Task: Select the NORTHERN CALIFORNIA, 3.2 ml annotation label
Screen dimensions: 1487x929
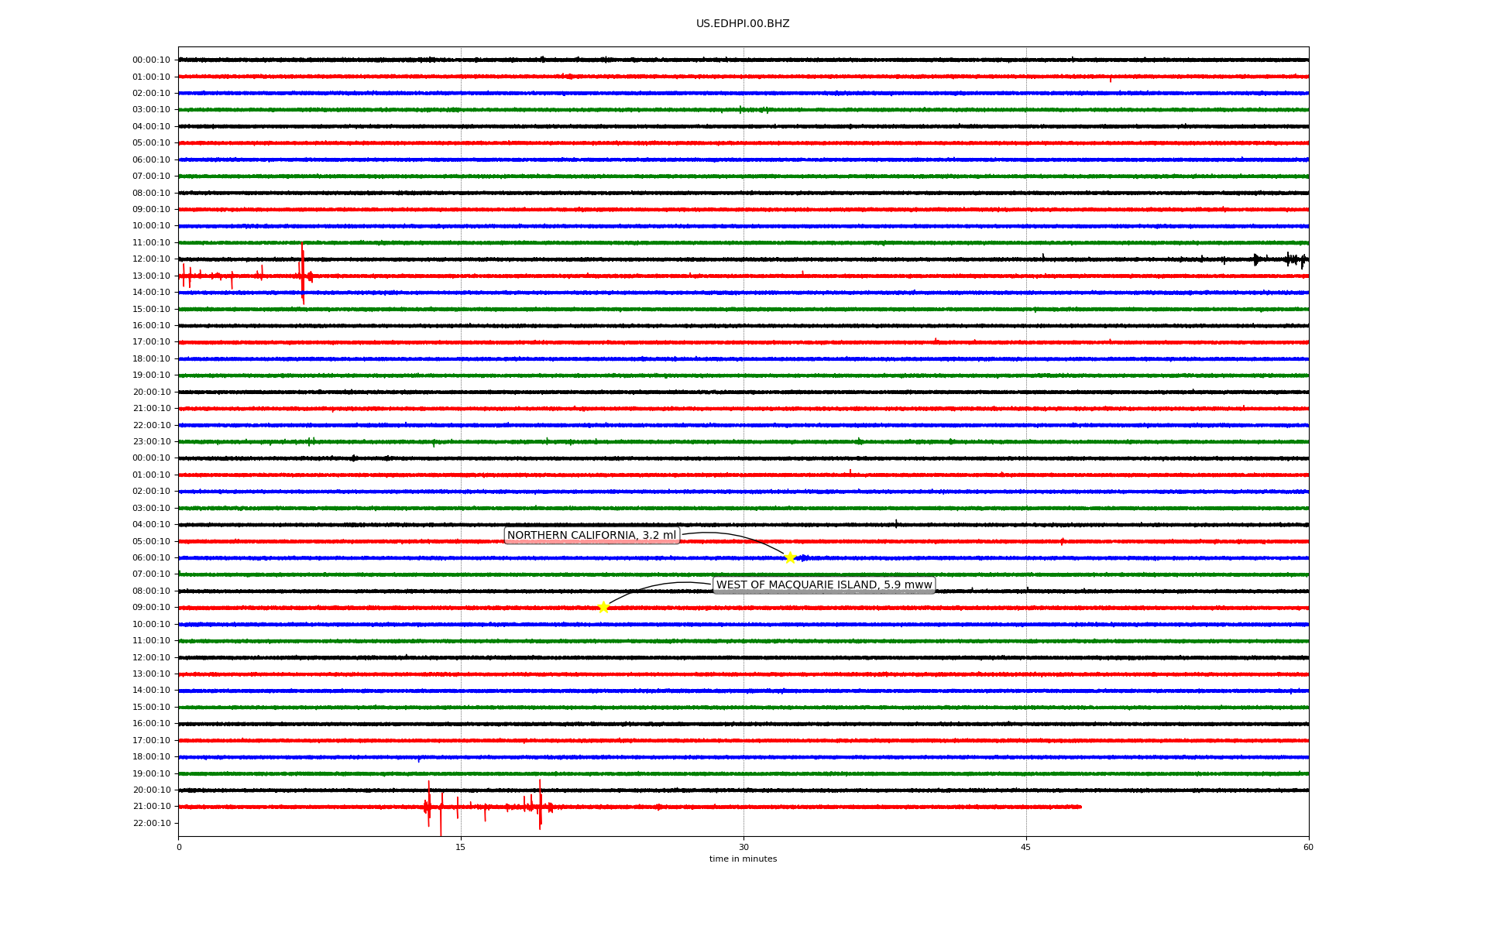Action: tap(592, 536)
